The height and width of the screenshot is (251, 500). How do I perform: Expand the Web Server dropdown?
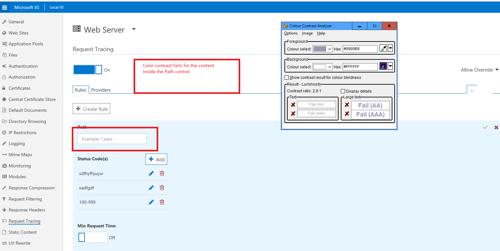coord(134,29)
